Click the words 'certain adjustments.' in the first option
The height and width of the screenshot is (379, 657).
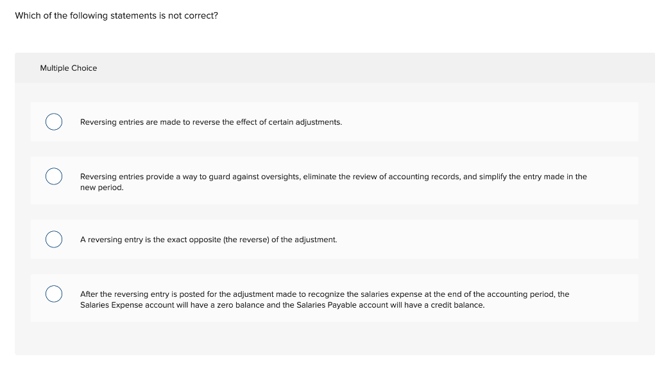pyautogui.click(x=305, y=122)
